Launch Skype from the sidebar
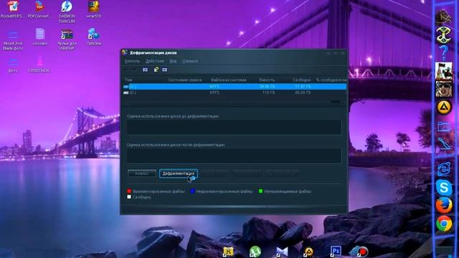 tap(444, 187)
